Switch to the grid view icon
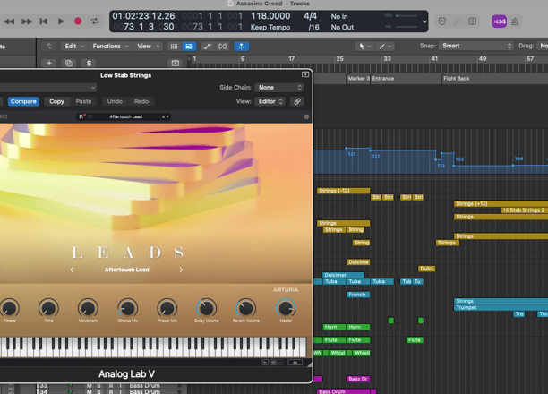 coord(174,47)
